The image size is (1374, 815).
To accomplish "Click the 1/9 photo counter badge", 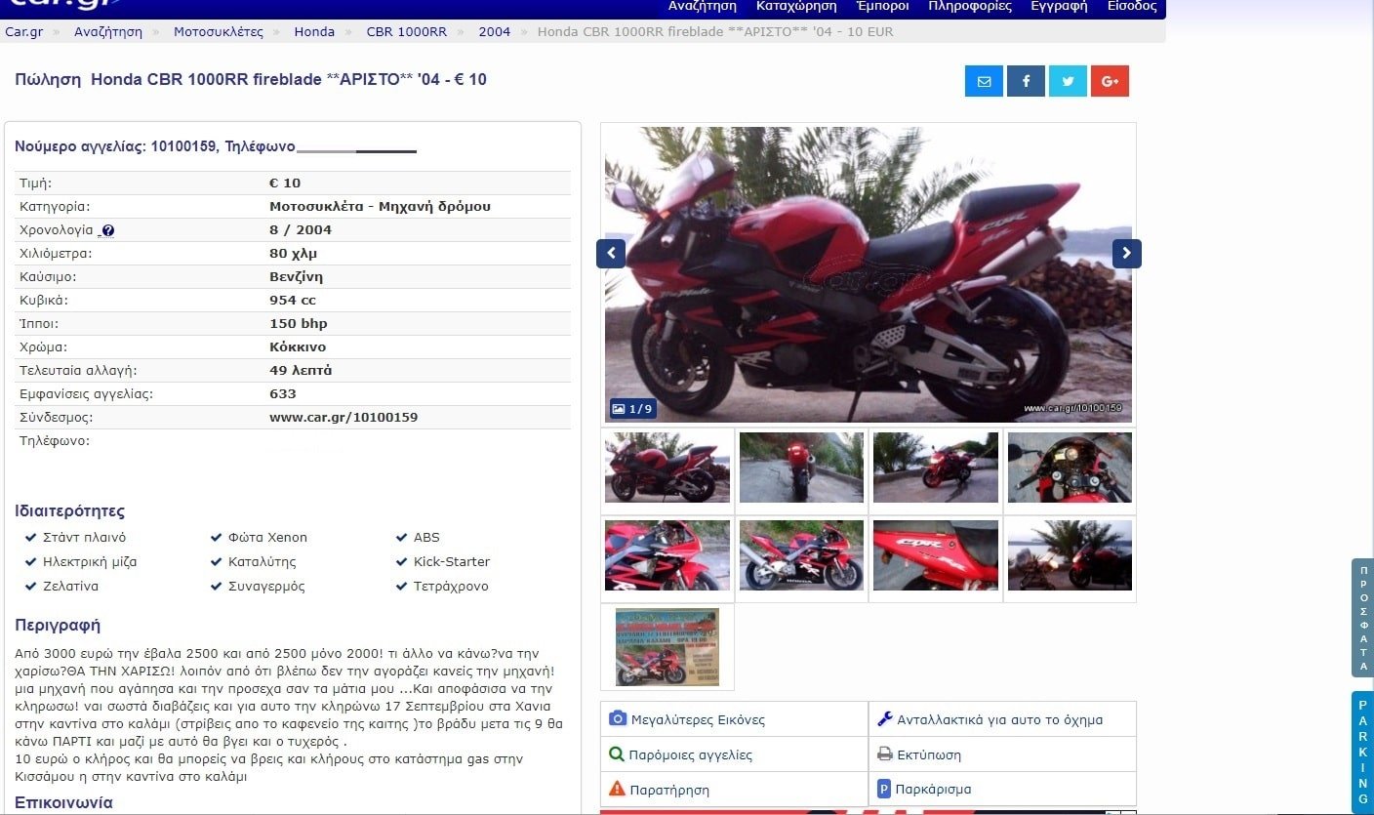I will coord(632,409).
